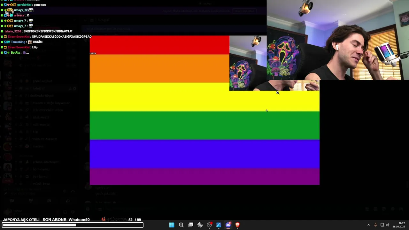The height and width of the screenshot is (230, 409).
Task: Click the JAPONYA AŞK OTELİ title text
Action: coord(21,220)
